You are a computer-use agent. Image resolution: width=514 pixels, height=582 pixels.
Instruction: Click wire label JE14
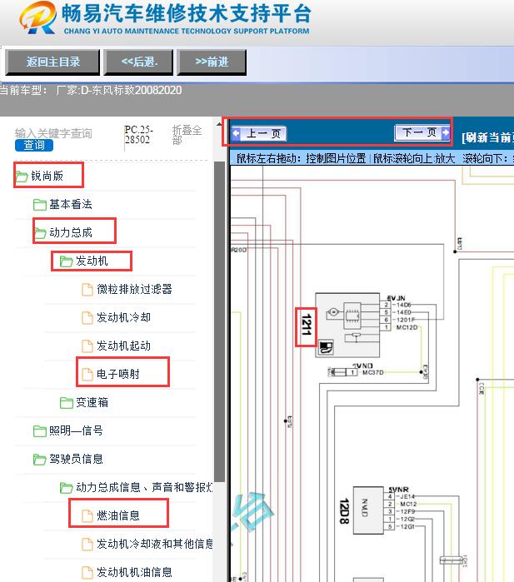coord(407,496)
